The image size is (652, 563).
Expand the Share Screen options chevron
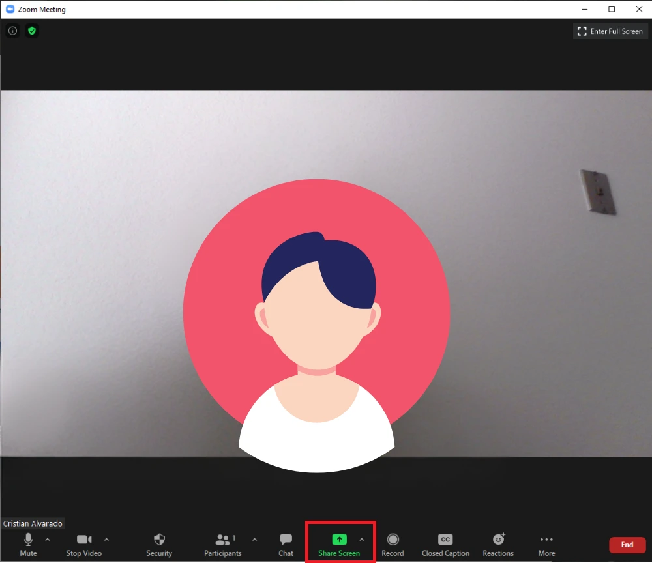pyautogui.click(x=362, y=540)
